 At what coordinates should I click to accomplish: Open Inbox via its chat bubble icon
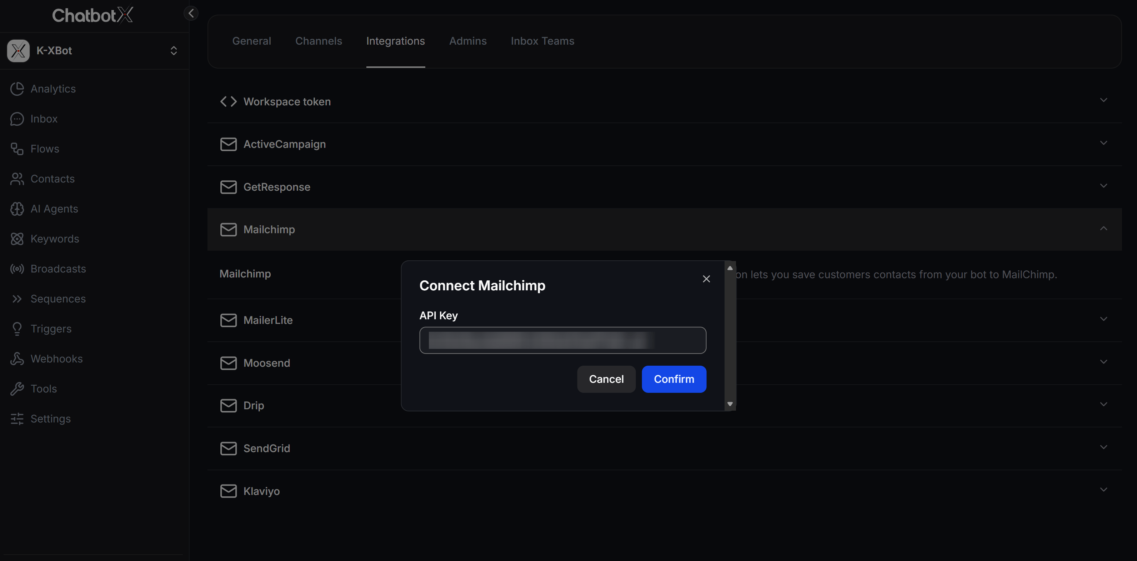(17, 119)
